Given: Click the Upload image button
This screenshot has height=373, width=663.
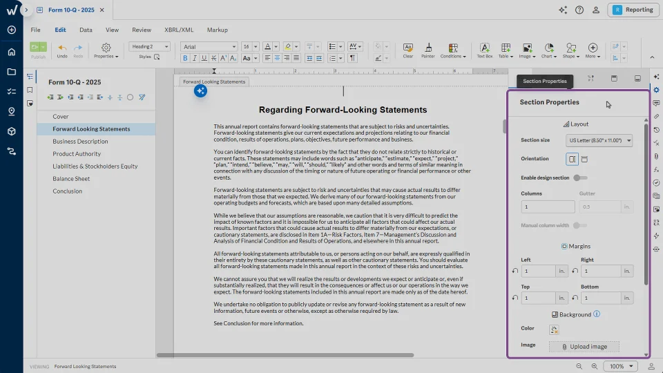Looking at the screenshot, I should 584,346.
